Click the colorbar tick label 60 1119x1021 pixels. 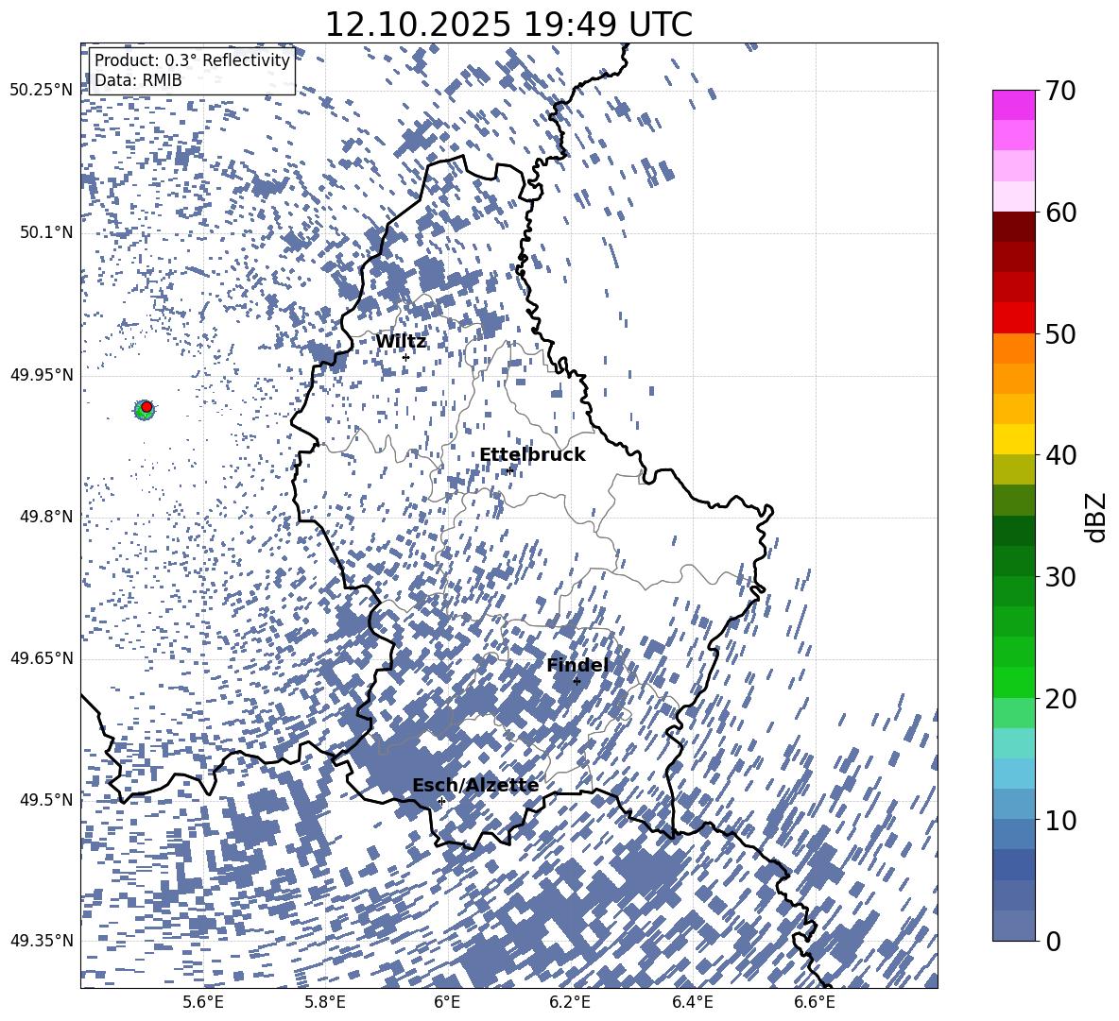pos(1060,213)
